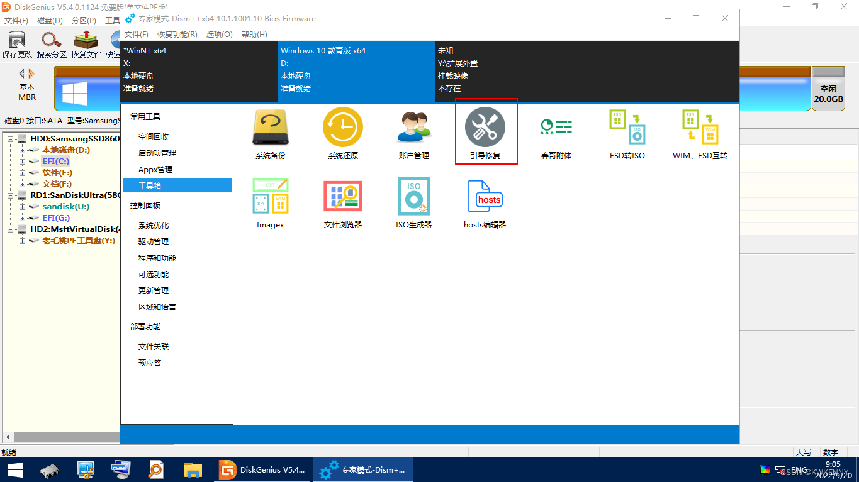Go to next disk arrow in DiskGenius
Image resolution: width=859 pixels, height=482 pixels.
tap(31, 74)
